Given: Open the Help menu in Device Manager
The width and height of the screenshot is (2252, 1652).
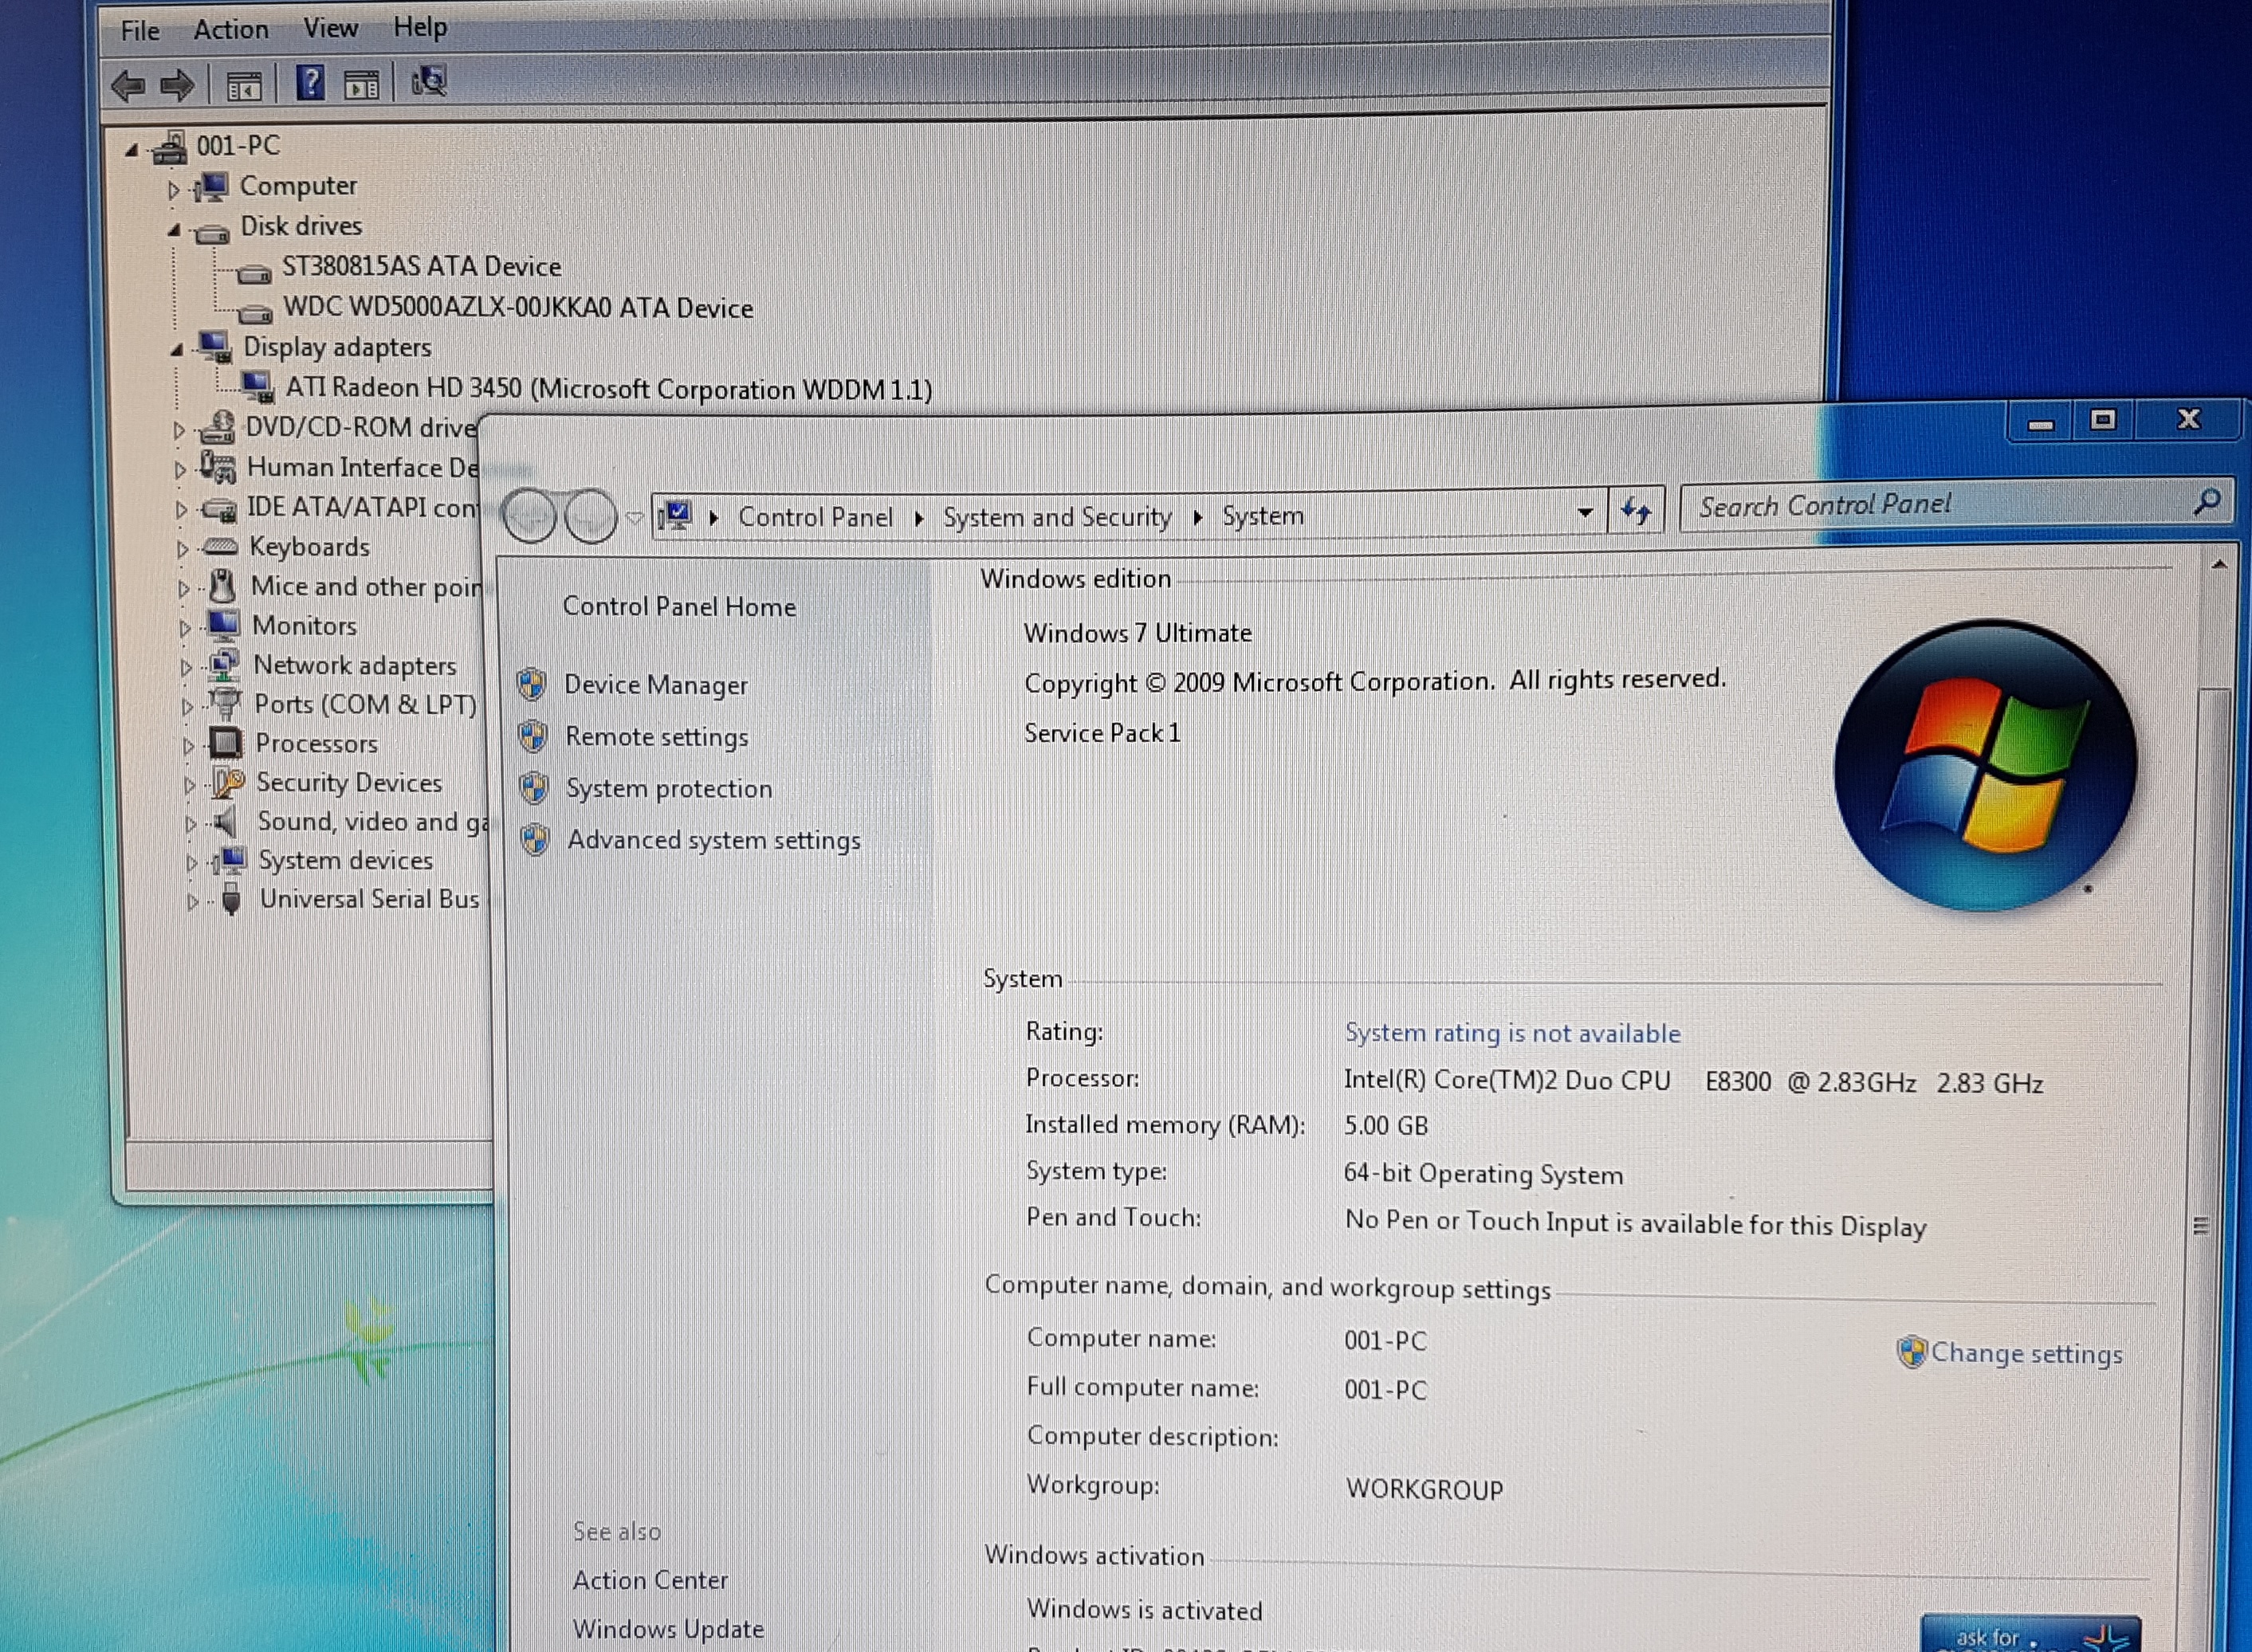Looking at the screenshot, I should click(x=419, y=27).
